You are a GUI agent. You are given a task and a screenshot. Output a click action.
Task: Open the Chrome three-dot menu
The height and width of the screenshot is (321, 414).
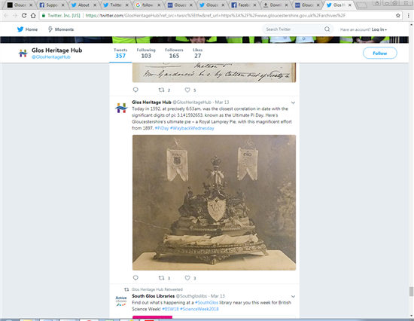pos(409,15)
